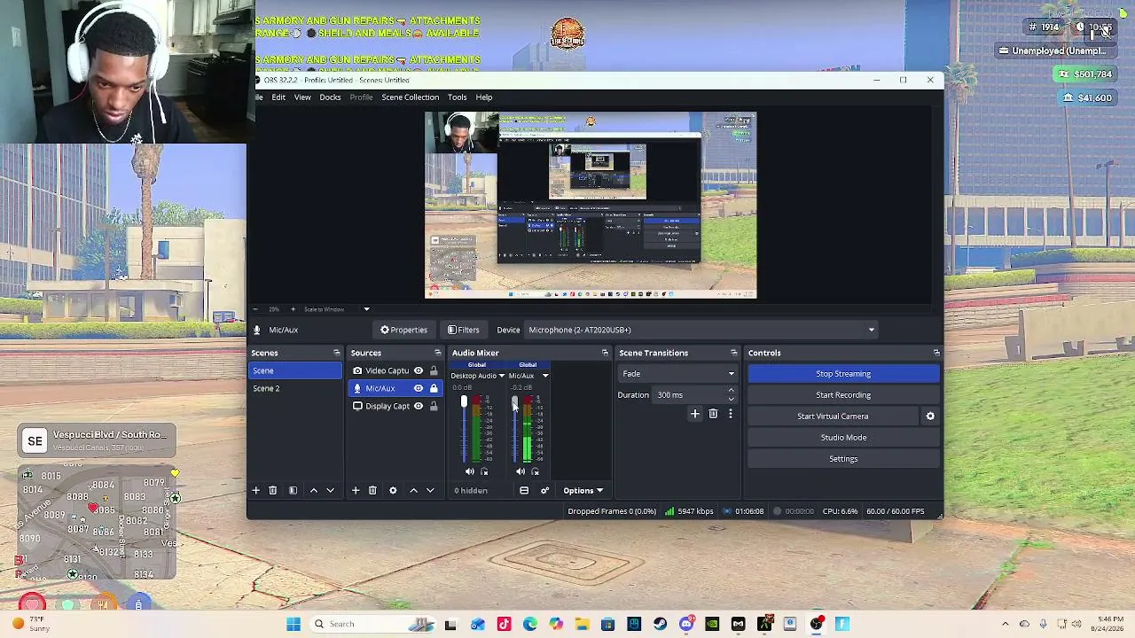Open the Scene Collection menu
Image resolution: width=1135 pixels, height=638 pixels.
[411, 97]
